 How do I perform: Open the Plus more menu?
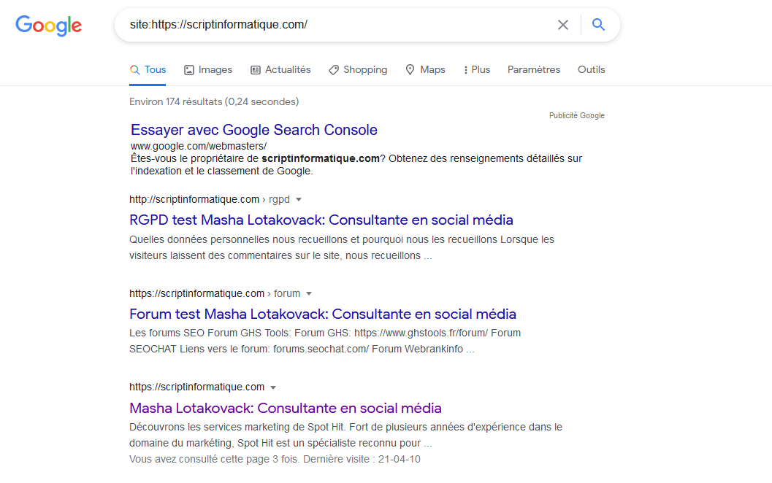(x=477, y=70)
